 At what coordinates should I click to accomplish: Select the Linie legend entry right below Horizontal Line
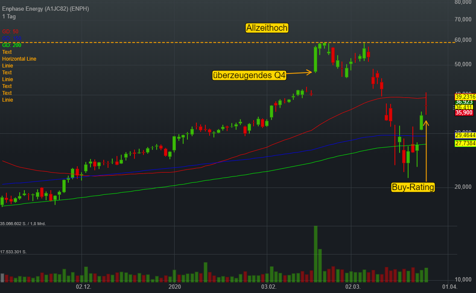[x=8, y=66]
